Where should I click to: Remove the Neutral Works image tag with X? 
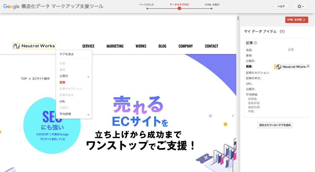(308, 66)
